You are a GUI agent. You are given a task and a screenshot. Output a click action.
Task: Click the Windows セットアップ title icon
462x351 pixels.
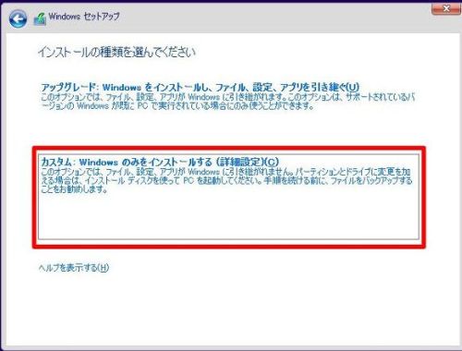(40, 18)
